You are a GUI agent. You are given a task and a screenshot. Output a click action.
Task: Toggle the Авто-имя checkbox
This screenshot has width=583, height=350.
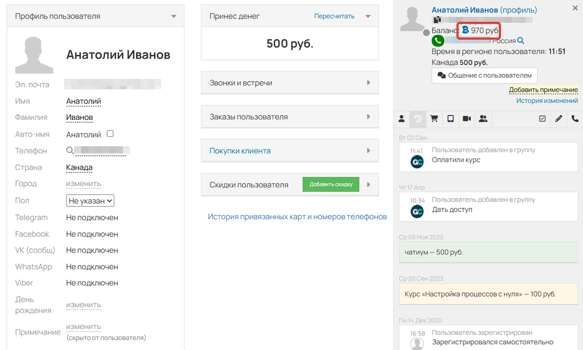click(x=110, y=134)
